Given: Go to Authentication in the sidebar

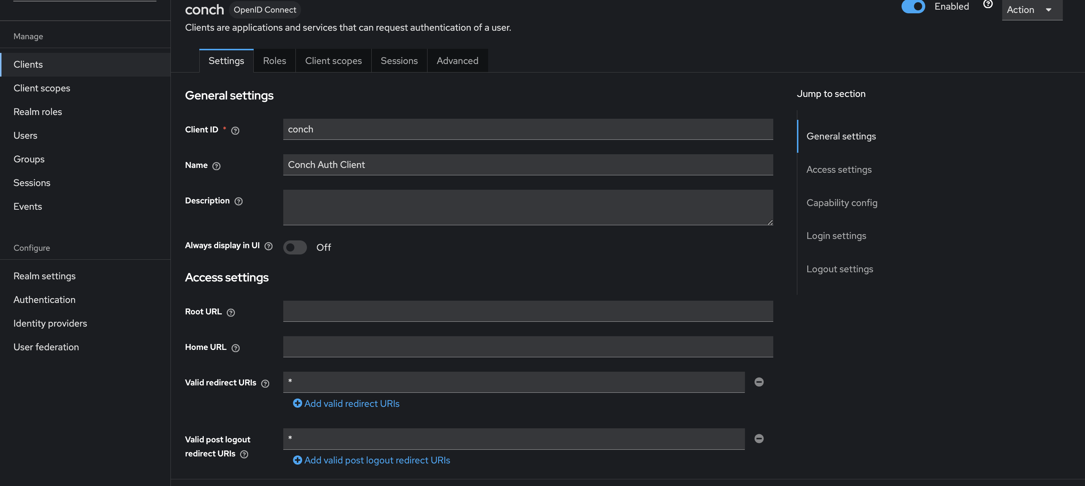Looking at the screenshot, I should (85, 300).
